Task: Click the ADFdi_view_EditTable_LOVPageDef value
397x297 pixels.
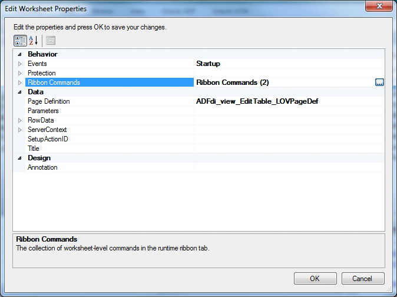Action: tap(257, 101)
